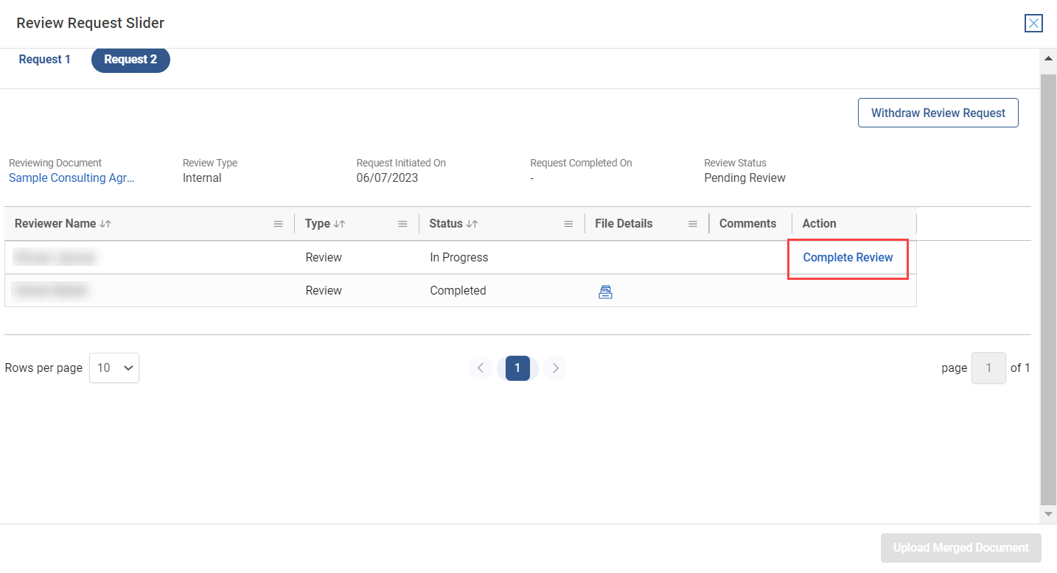Screen dimensions: 1057x573
Task: Open File Details column menu icon
Action: pyautogui.click(x=693, y=224)
